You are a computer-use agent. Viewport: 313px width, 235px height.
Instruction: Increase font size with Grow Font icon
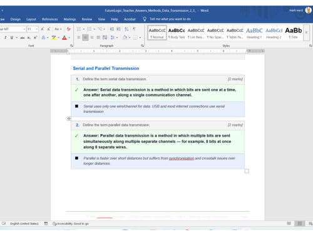pyautogui.click(x=43, y=29)
